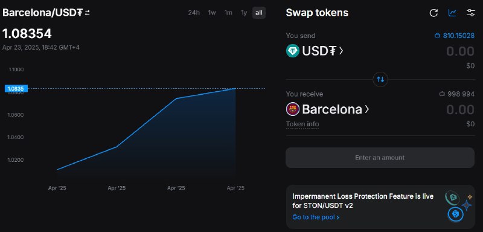Select the 24h chart range
This screenshot has width=483, height=232.
point(194,13)
